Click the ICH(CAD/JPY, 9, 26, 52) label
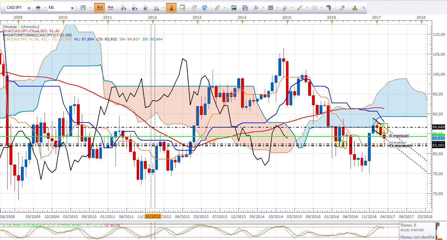 click(24, 39)
